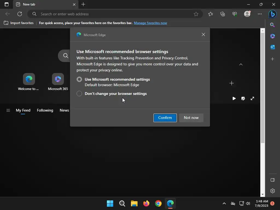
Task: Open the feed hamburger menu
Action: [8, 110]
